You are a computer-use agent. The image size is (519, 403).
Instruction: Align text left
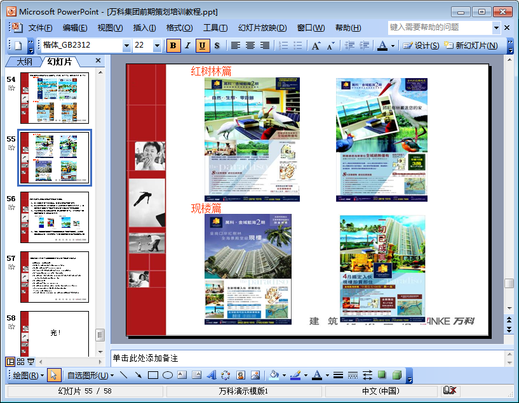[235, 45]
